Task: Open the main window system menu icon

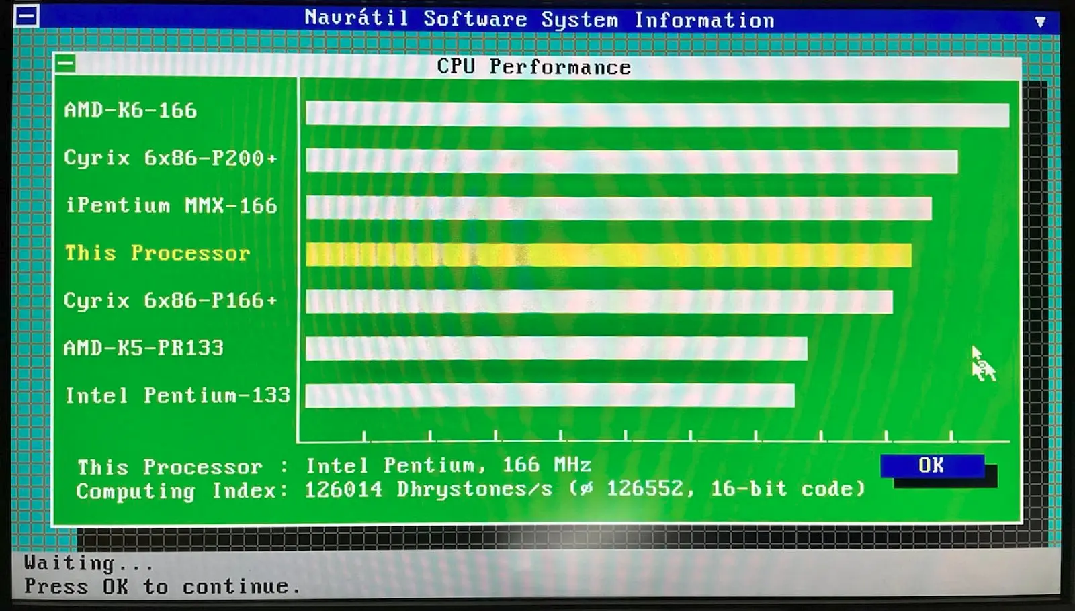Action: click(26, 16)
